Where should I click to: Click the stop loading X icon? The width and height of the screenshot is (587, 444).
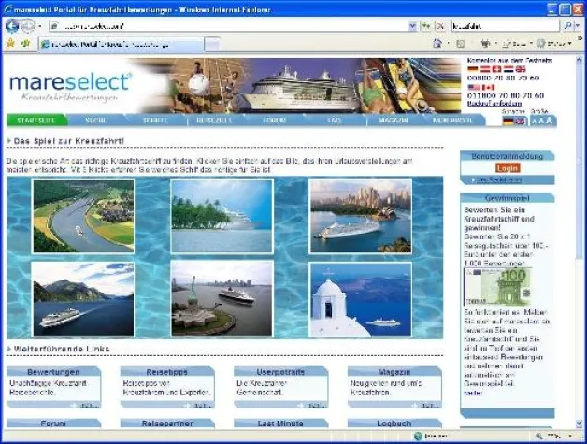coord(439,26)
